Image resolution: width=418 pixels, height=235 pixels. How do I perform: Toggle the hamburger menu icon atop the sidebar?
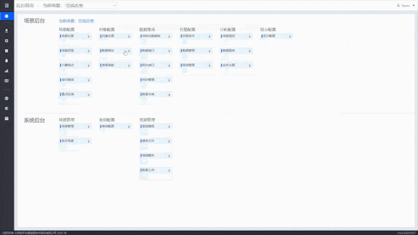[7, 5]
